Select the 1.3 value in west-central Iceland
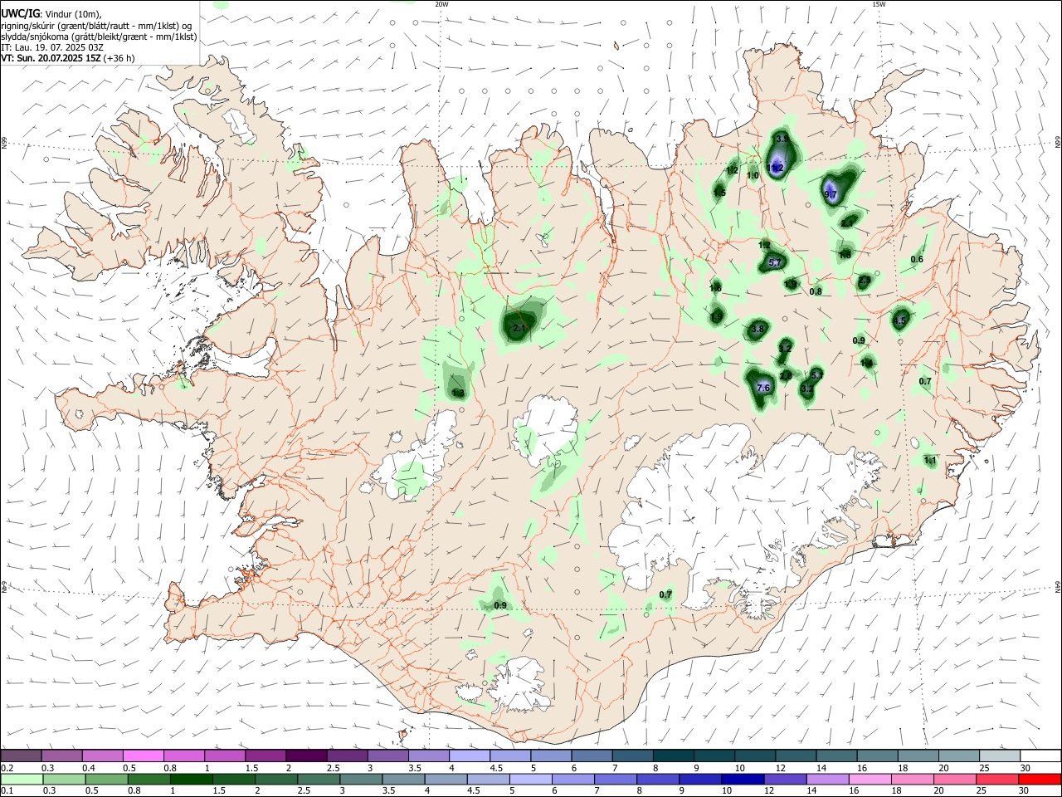The height and width of the screenshot is (797, 1062). 458,393
